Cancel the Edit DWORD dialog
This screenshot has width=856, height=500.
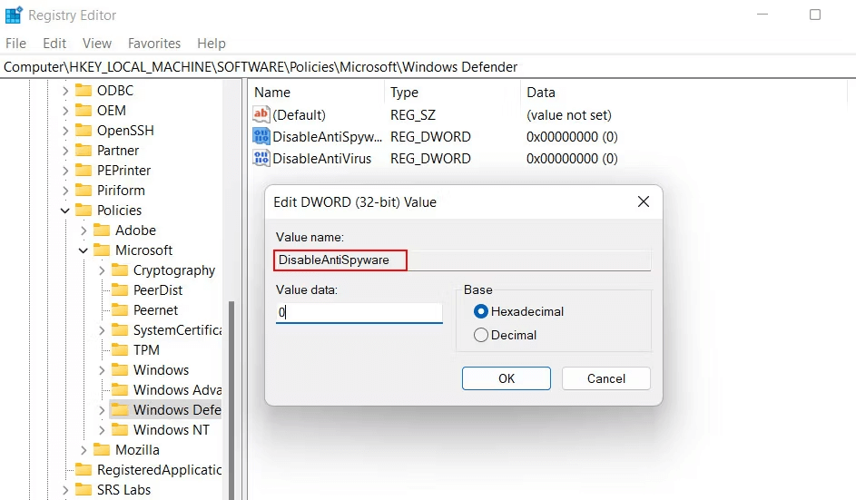[606, 378]
